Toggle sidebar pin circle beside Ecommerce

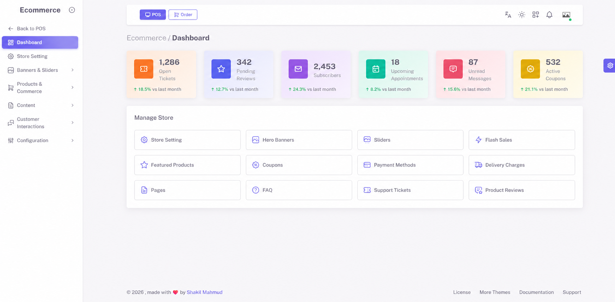click(x=72, y=10)
